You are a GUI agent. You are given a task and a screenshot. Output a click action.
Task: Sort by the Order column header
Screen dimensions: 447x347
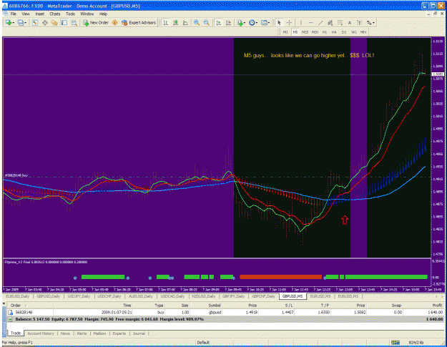(16, 305)
